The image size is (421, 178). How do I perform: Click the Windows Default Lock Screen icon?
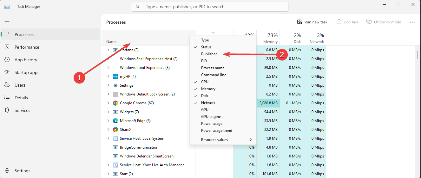[x=115, y=94]
